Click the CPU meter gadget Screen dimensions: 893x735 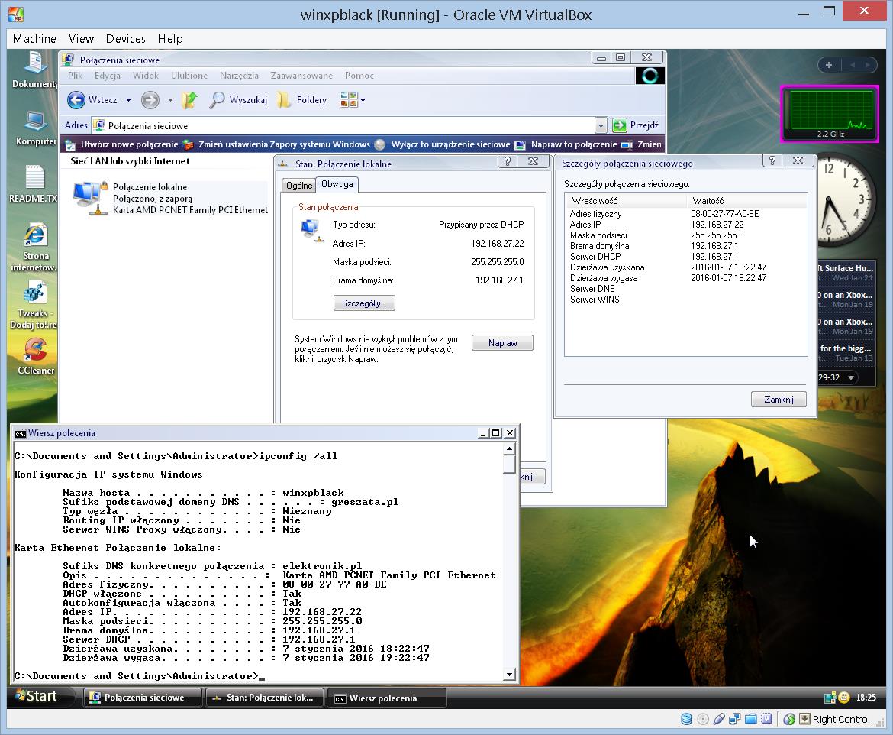(x=829, y=114)
